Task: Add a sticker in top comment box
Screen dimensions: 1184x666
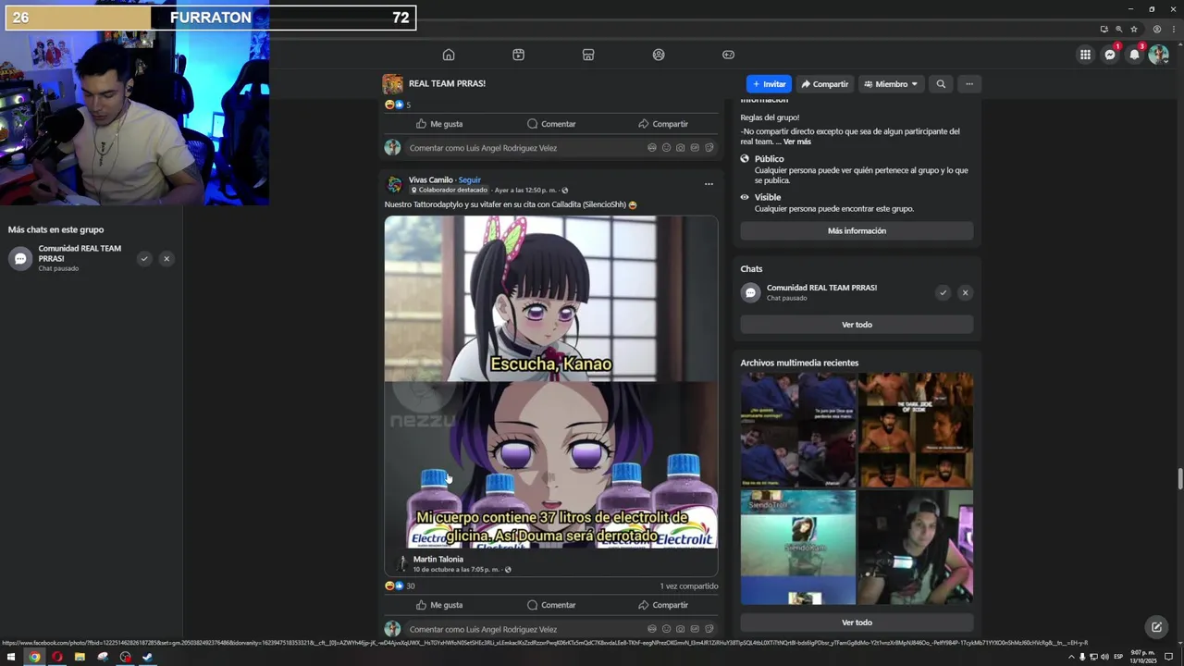Action: pyautogui.click(x=709, y=148)
